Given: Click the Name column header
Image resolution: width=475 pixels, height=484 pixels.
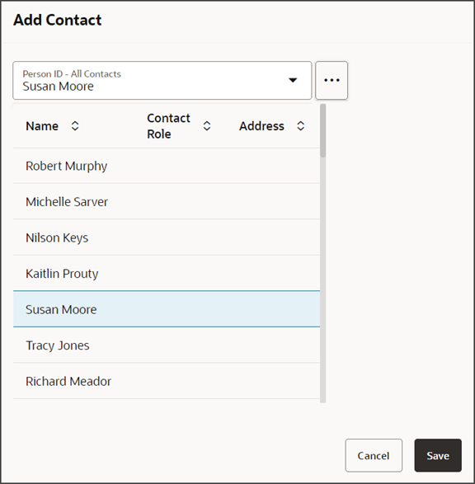Looking at the screenshot, I should (42, 126).
